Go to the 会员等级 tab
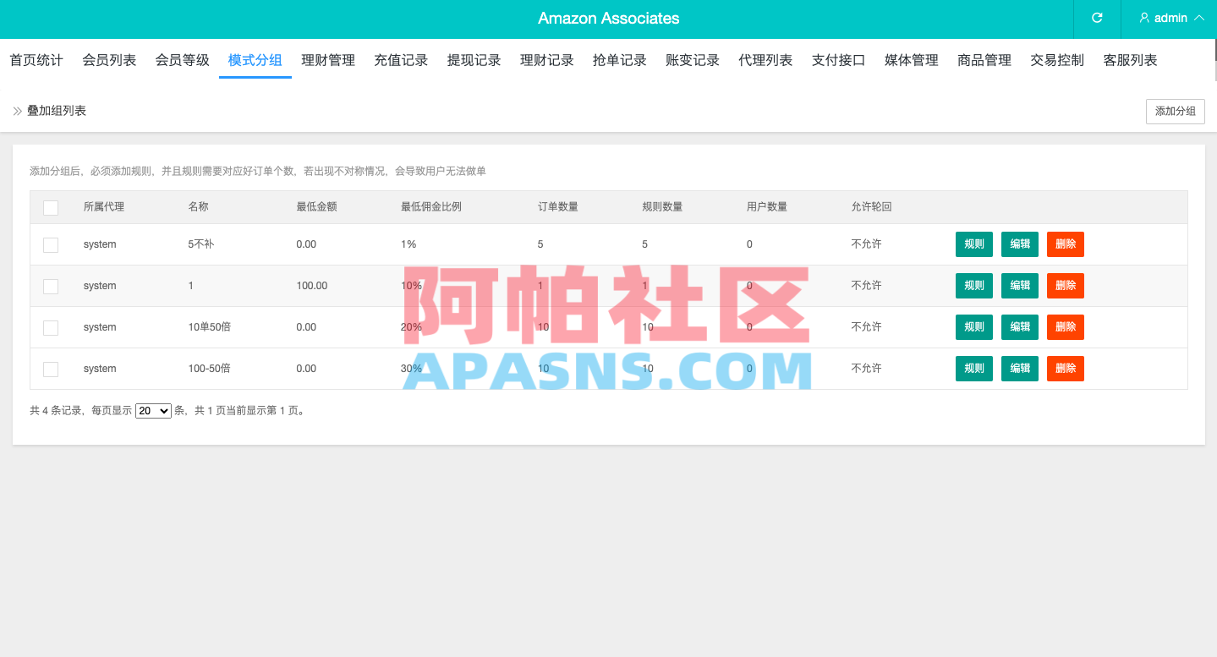 (182, 60)
